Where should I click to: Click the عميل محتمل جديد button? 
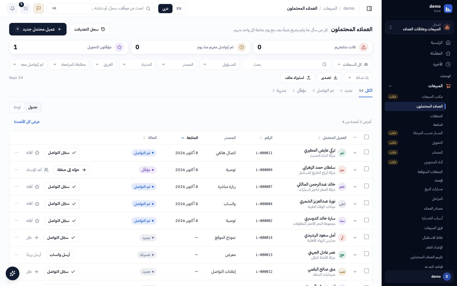coord(38,29)
